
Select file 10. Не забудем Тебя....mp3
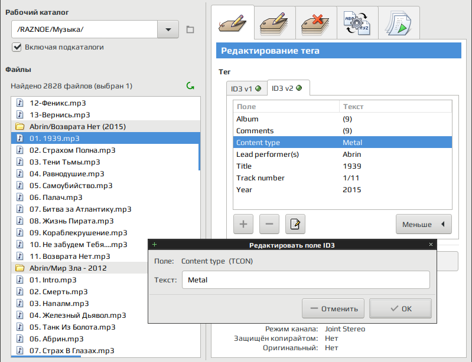80,245
